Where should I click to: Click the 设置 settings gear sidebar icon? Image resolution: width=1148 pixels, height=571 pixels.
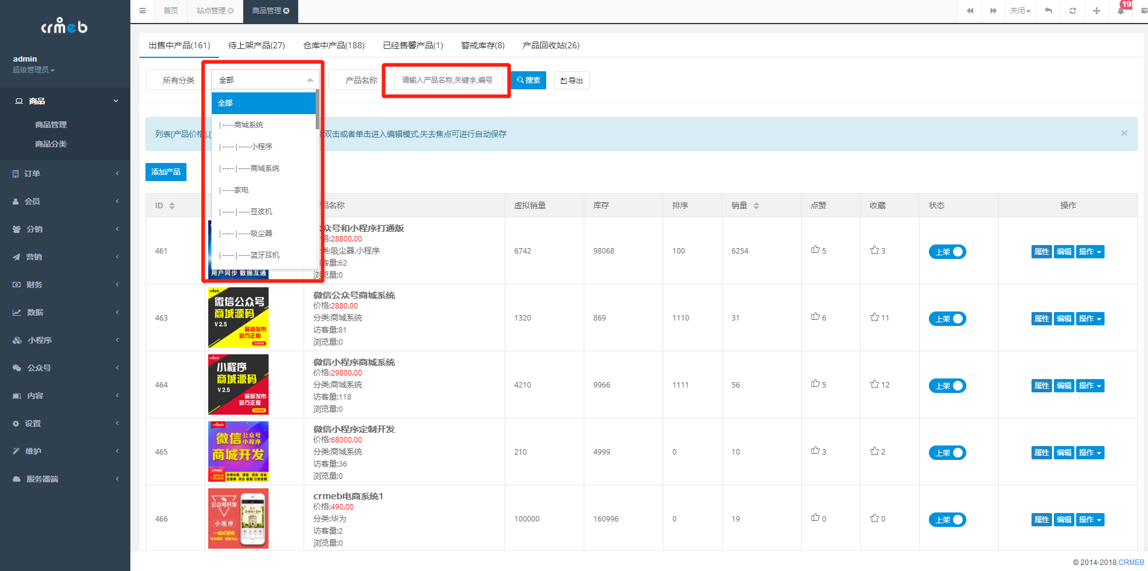pos(16,424)
